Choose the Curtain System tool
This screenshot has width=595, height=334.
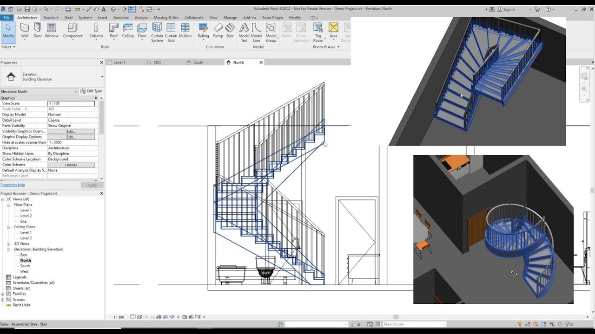pyautogui.click(x=157, y=32)
